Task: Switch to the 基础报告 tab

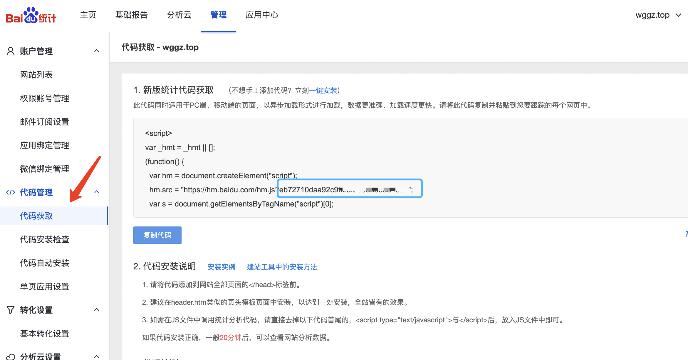Action: [131, 15]
